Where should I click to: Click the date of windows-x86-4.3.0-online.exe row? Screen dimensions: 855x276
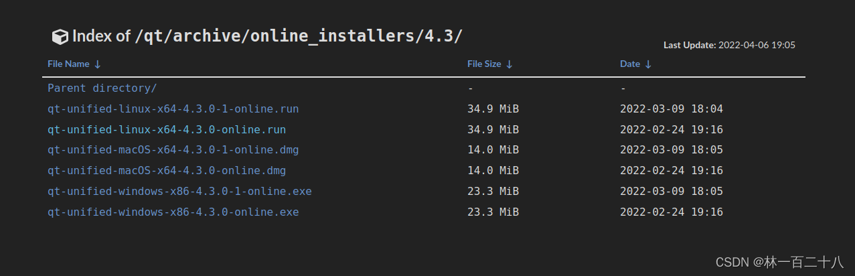[672, 212]
